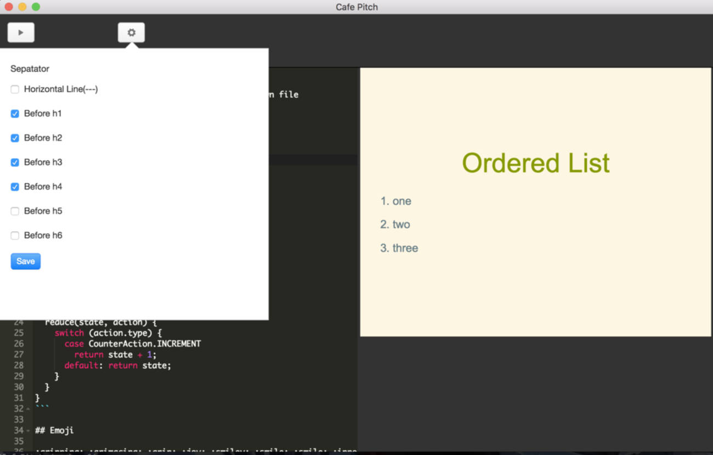Screen dimensions: 713x455
Task: Enable the Before h6 separator checkbox
Action: click(x=15, y=235)
